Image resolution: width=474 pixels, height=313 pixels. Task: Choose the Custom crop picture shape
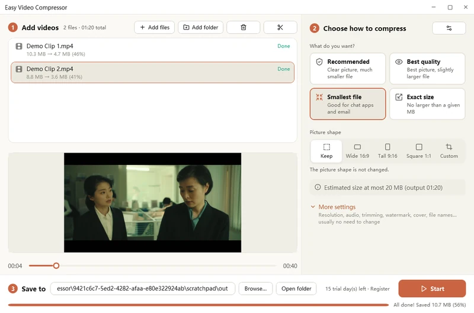coord(449,151)
